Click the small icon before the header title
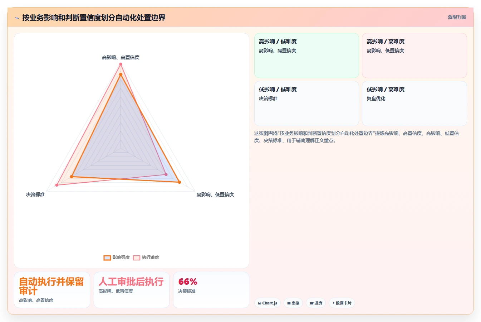This screenshot has height=322, width=481. [17, 18]
